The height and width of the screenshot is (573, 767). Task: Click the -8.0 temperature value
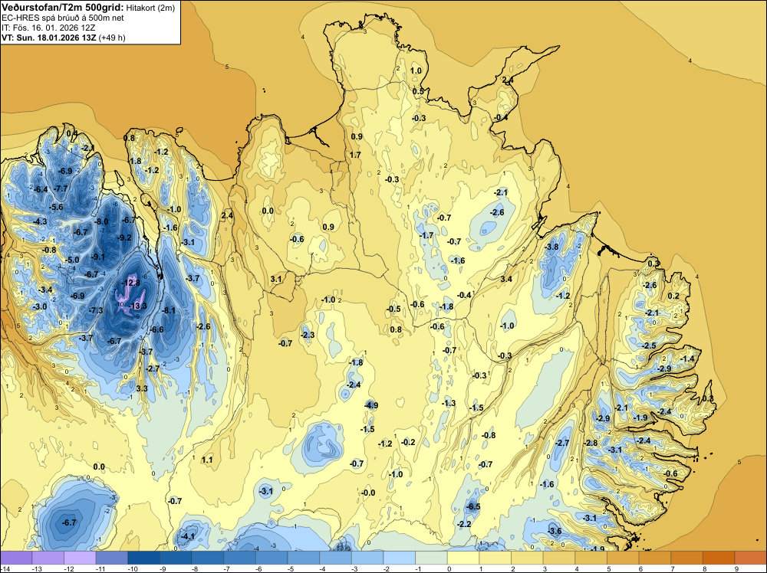(101, 222)
